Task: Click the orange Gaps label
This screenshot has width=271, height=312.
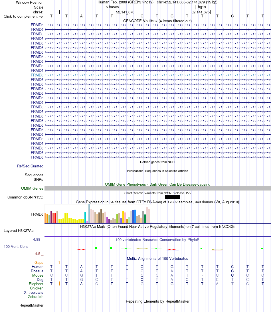Action: 39,262
